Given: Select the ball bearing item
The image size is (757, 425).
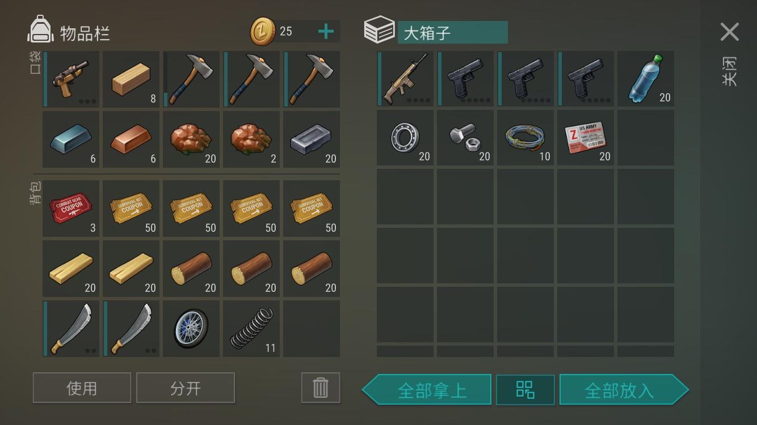Looking at the screenshot, I should click(x=405, y=138).
